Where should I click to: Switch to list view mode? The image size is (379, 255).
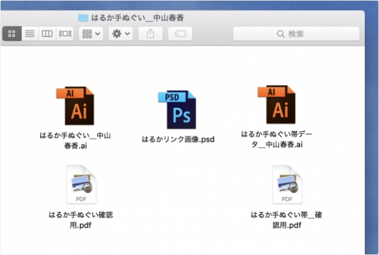pyautogui.click(x=30, y=33)
